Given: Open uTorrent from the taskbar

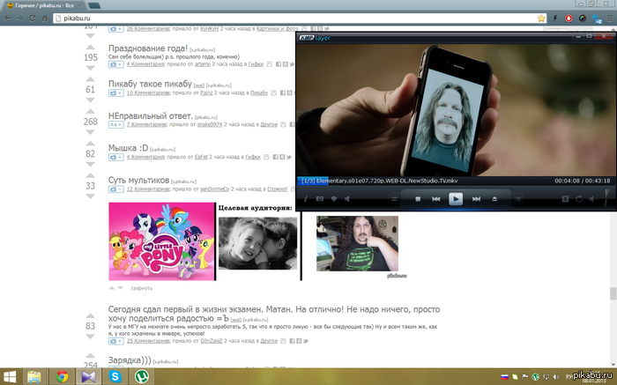Looking at the screenshot, I should coord(141,375).
